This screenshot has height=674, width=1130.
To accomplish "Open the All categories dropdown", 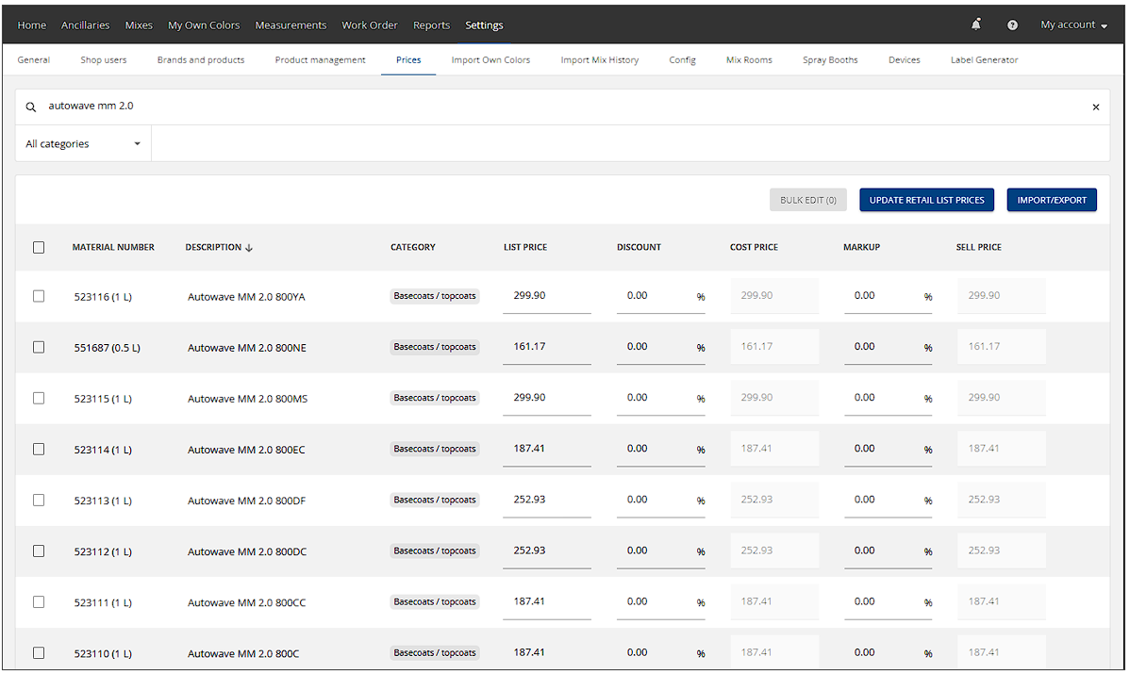I will (x=83, y=144).
